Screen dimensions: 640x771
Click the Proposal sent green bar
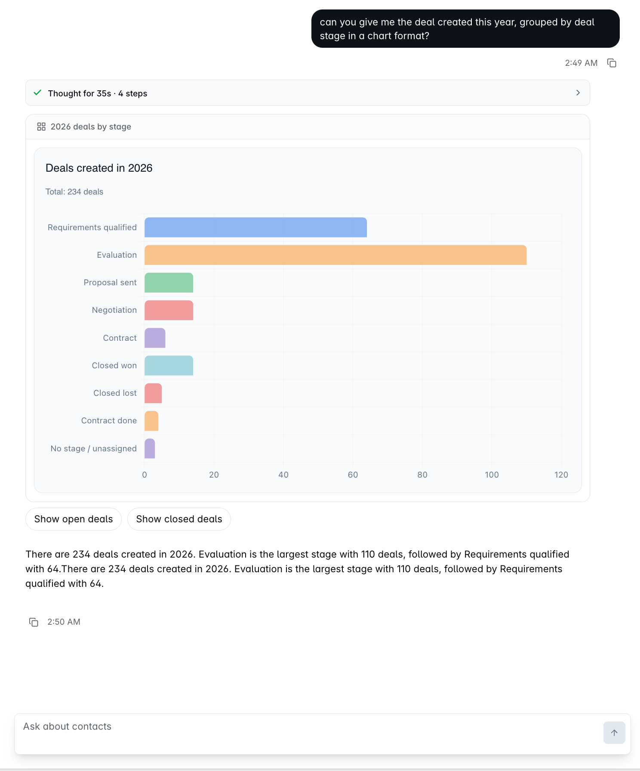(x=169, y=283)
